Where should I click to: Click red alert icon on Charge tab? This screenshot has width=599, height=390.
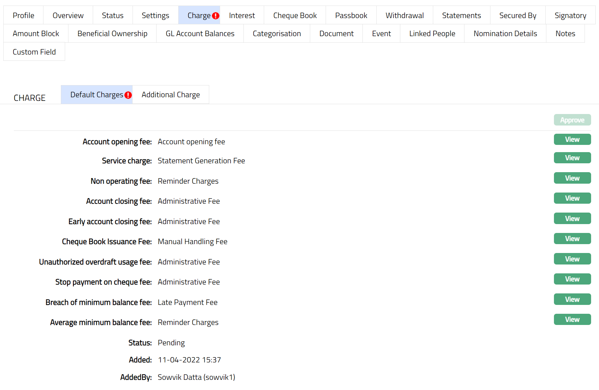(215, 16)
